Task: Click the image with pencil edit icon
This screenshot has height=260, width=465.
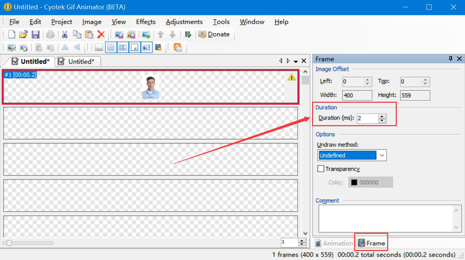Action: pos(12,48)
